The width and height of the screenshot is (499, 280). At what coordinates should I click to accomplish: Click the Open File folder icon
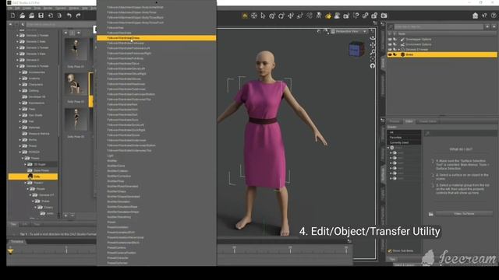(x=22, y=16)
